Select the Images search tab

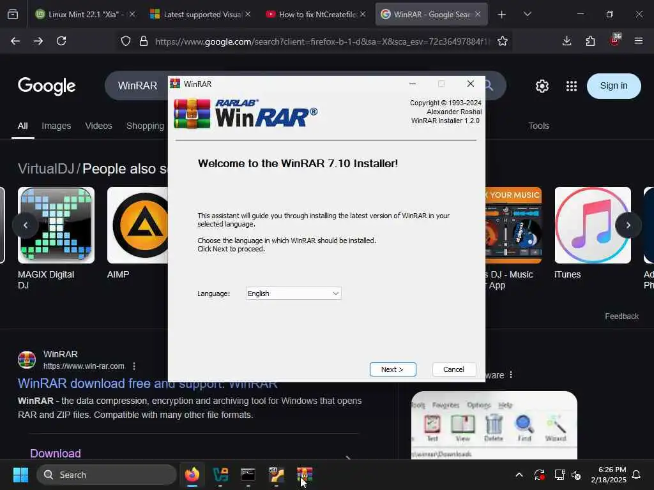[x=56, y=126]
